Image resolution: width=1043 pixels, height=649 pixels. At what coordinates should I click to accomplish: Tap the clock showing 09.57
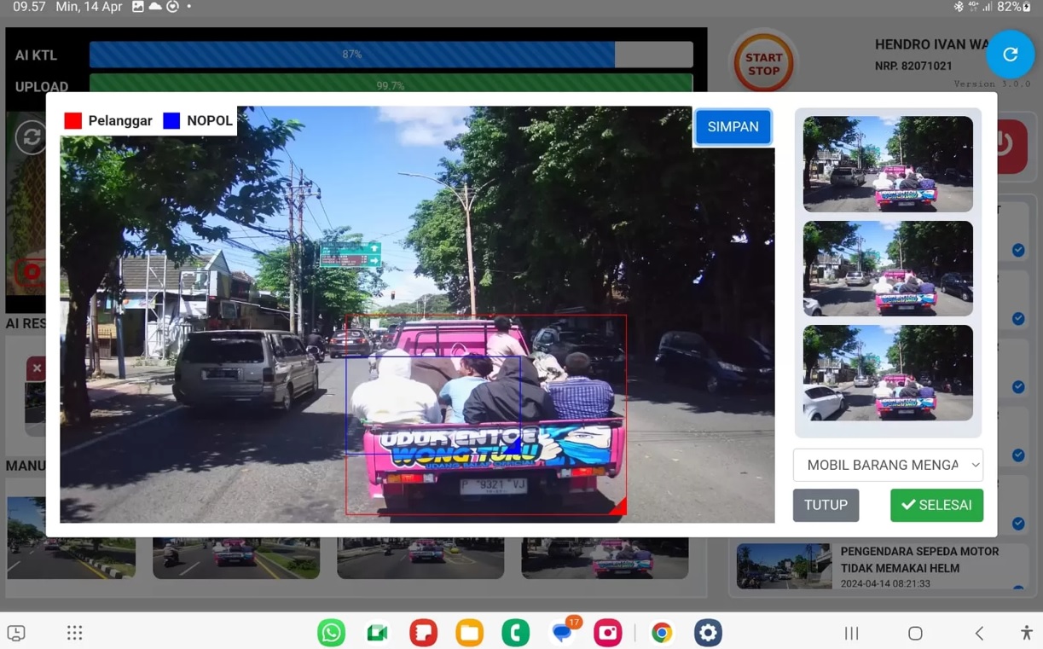[x=29, y=7]
